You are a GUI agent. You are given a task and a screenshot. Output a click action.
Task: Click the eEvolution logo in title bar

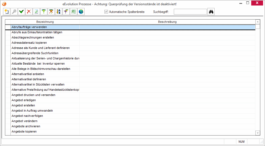tap(4, 4)
